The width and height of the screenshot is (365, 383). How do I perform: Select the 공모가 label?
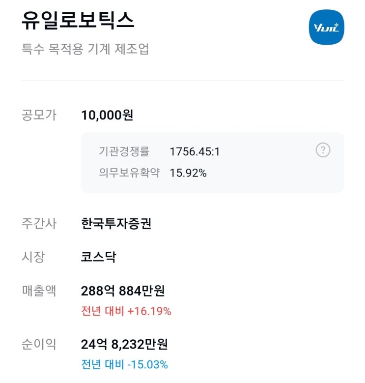tap(39, 115)
